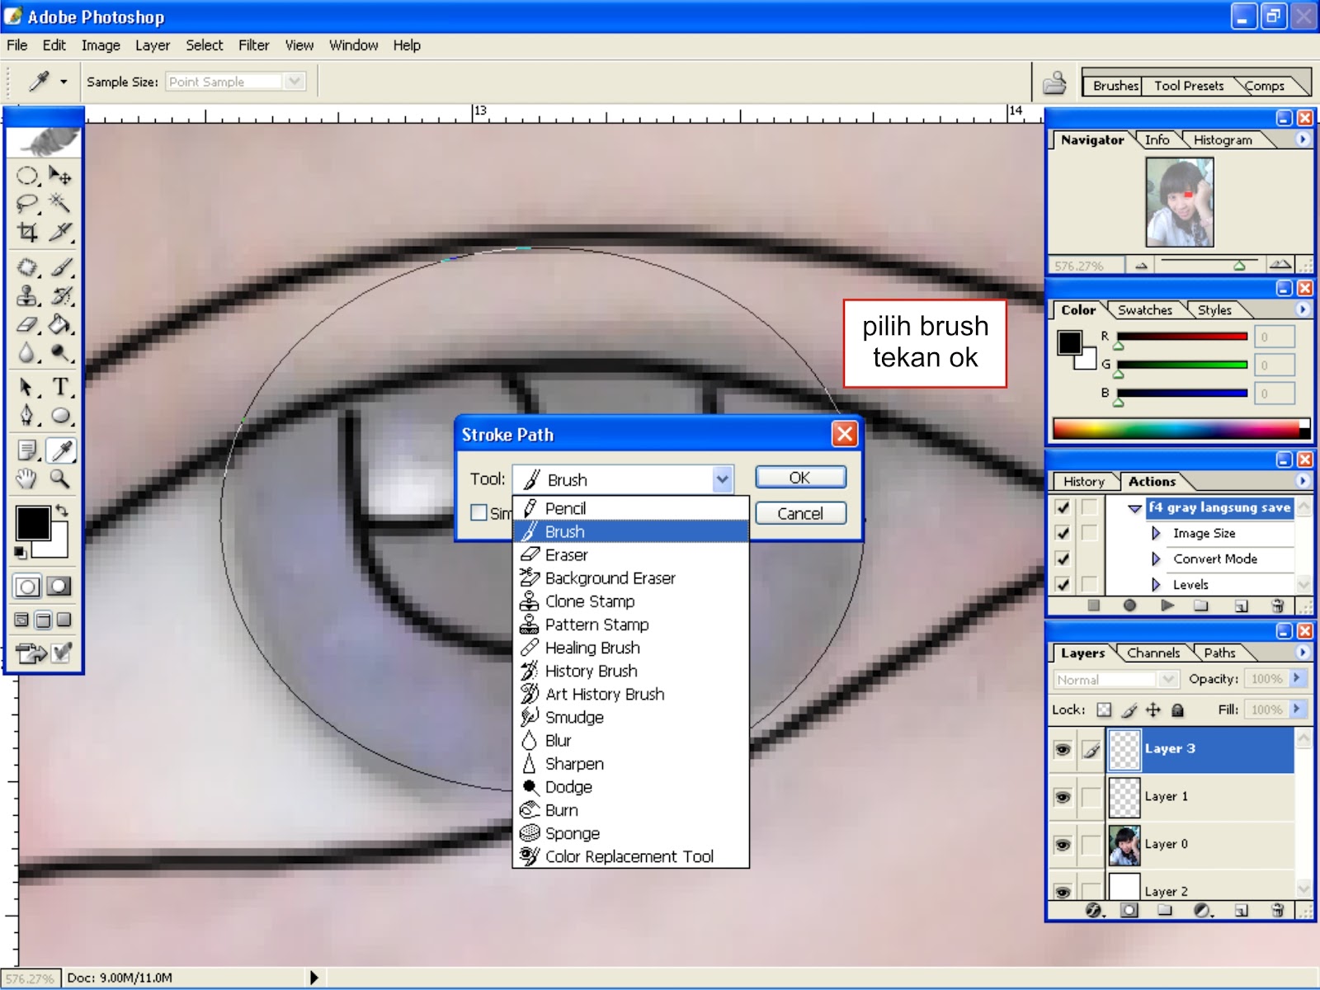This screenshot has height=990, width=1320.
Task: Select the Pen tool
Action: point(27,415)
